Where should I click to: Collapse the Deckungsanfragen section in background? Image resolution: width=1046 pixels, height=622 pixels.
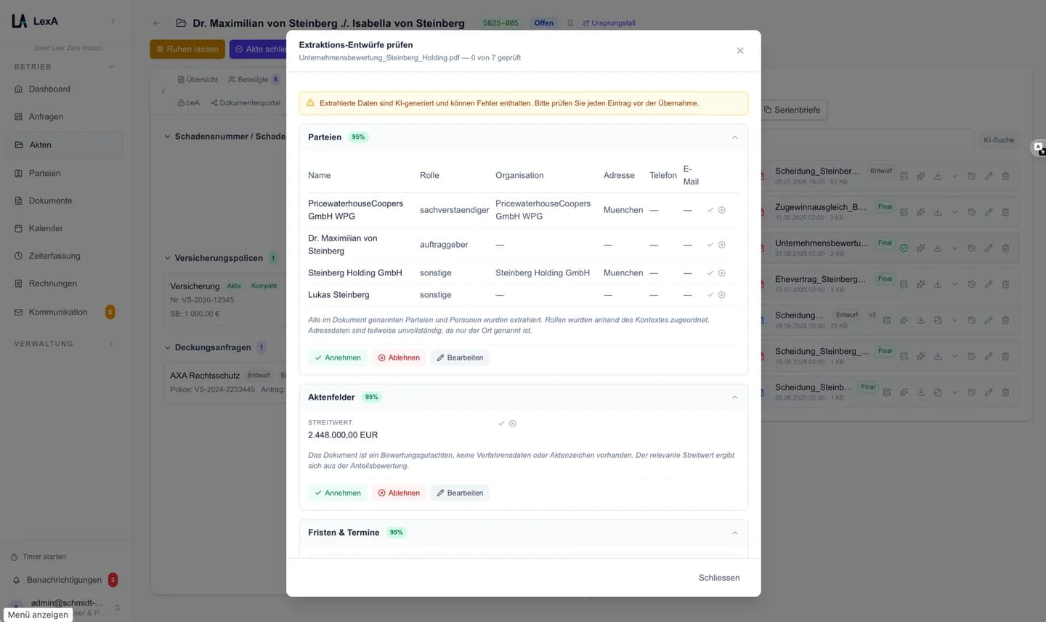coord(167,347)
